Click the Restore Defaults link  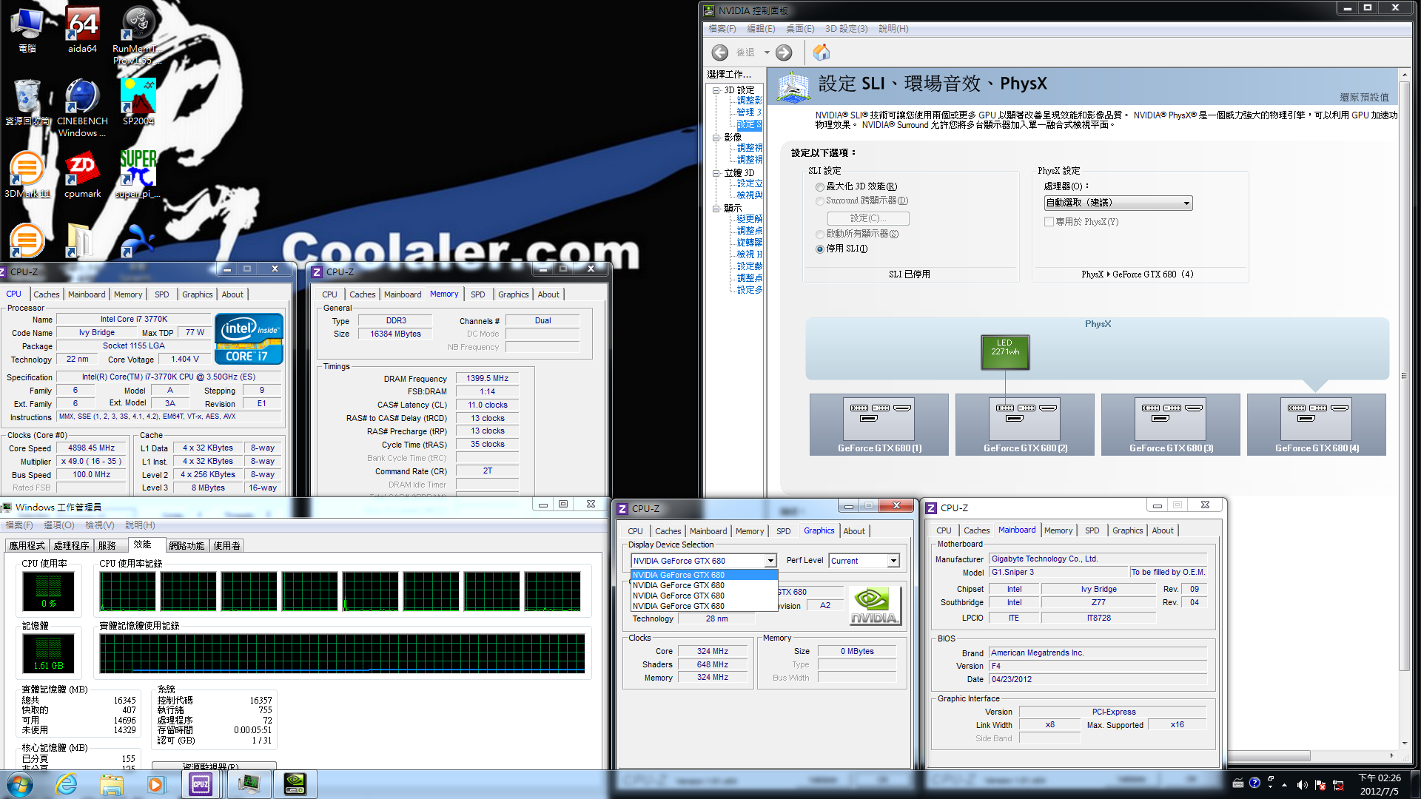(x=1364, y=98)
